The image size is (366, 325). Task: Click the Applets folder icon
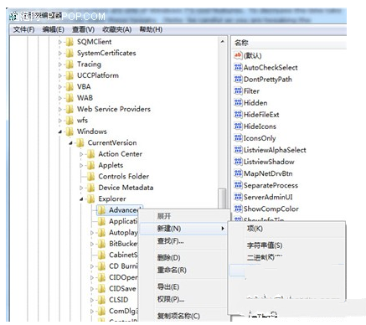click(90, 165)
